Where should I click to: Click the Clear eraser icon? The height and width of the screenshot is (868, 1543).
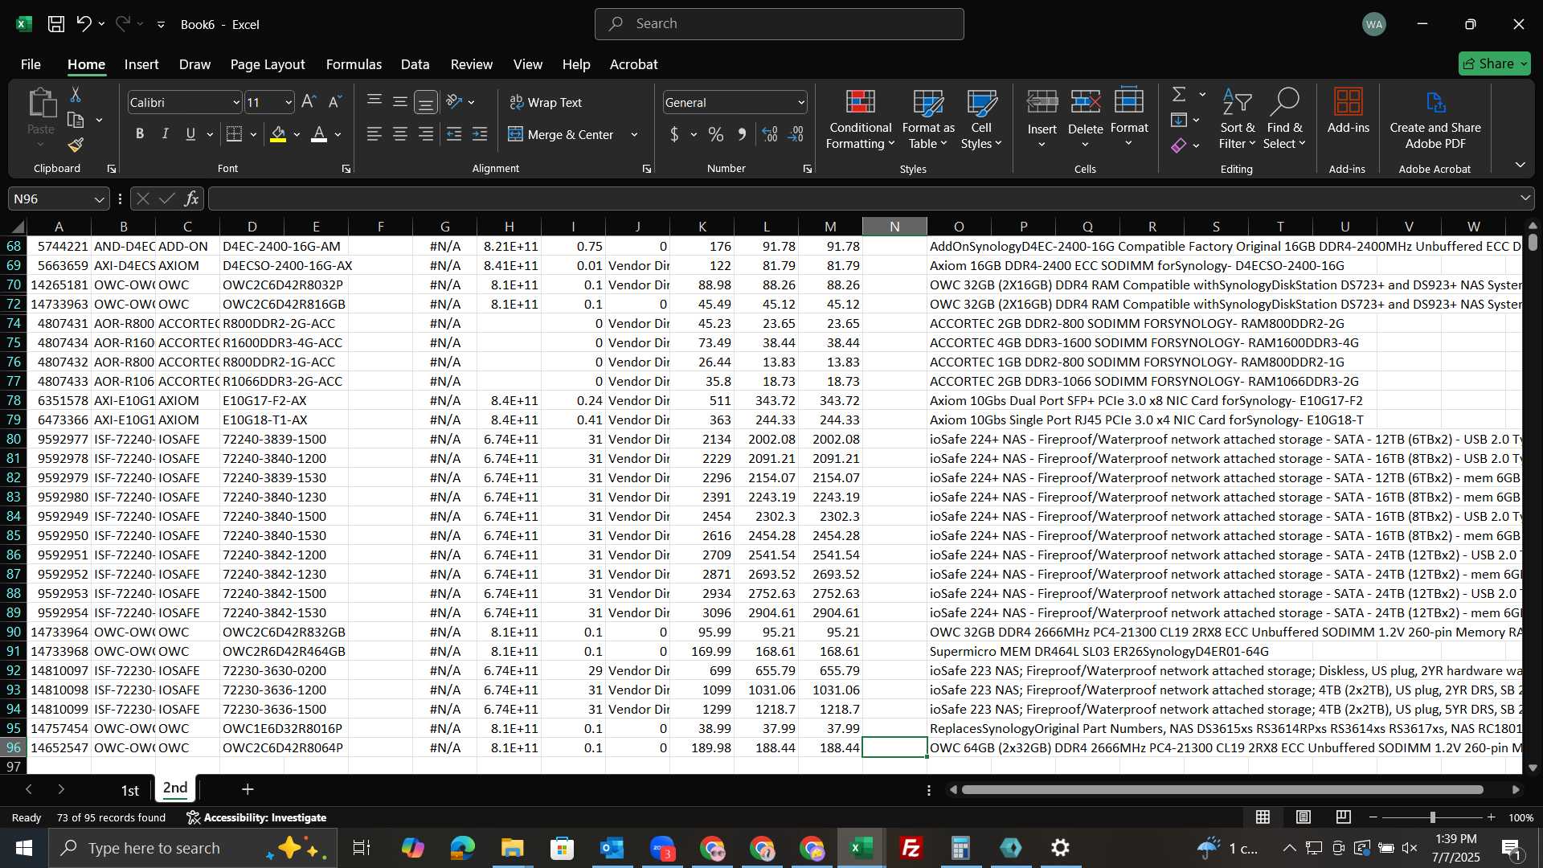(x=1179, y=145)
